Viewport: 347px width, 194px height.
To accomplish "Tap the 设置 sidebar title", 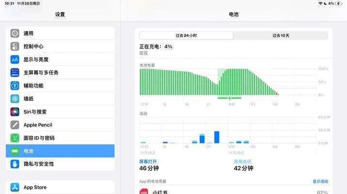I will coord(60,15).
